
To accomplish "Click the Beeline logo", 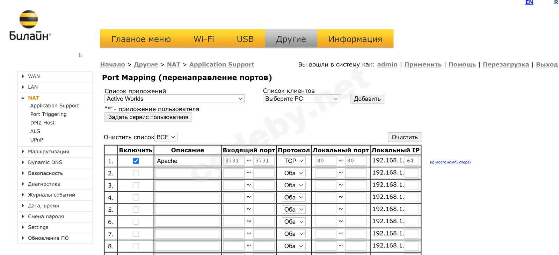I will point(30,25).
